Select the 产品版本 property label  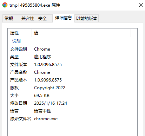[x=19, y=80]
